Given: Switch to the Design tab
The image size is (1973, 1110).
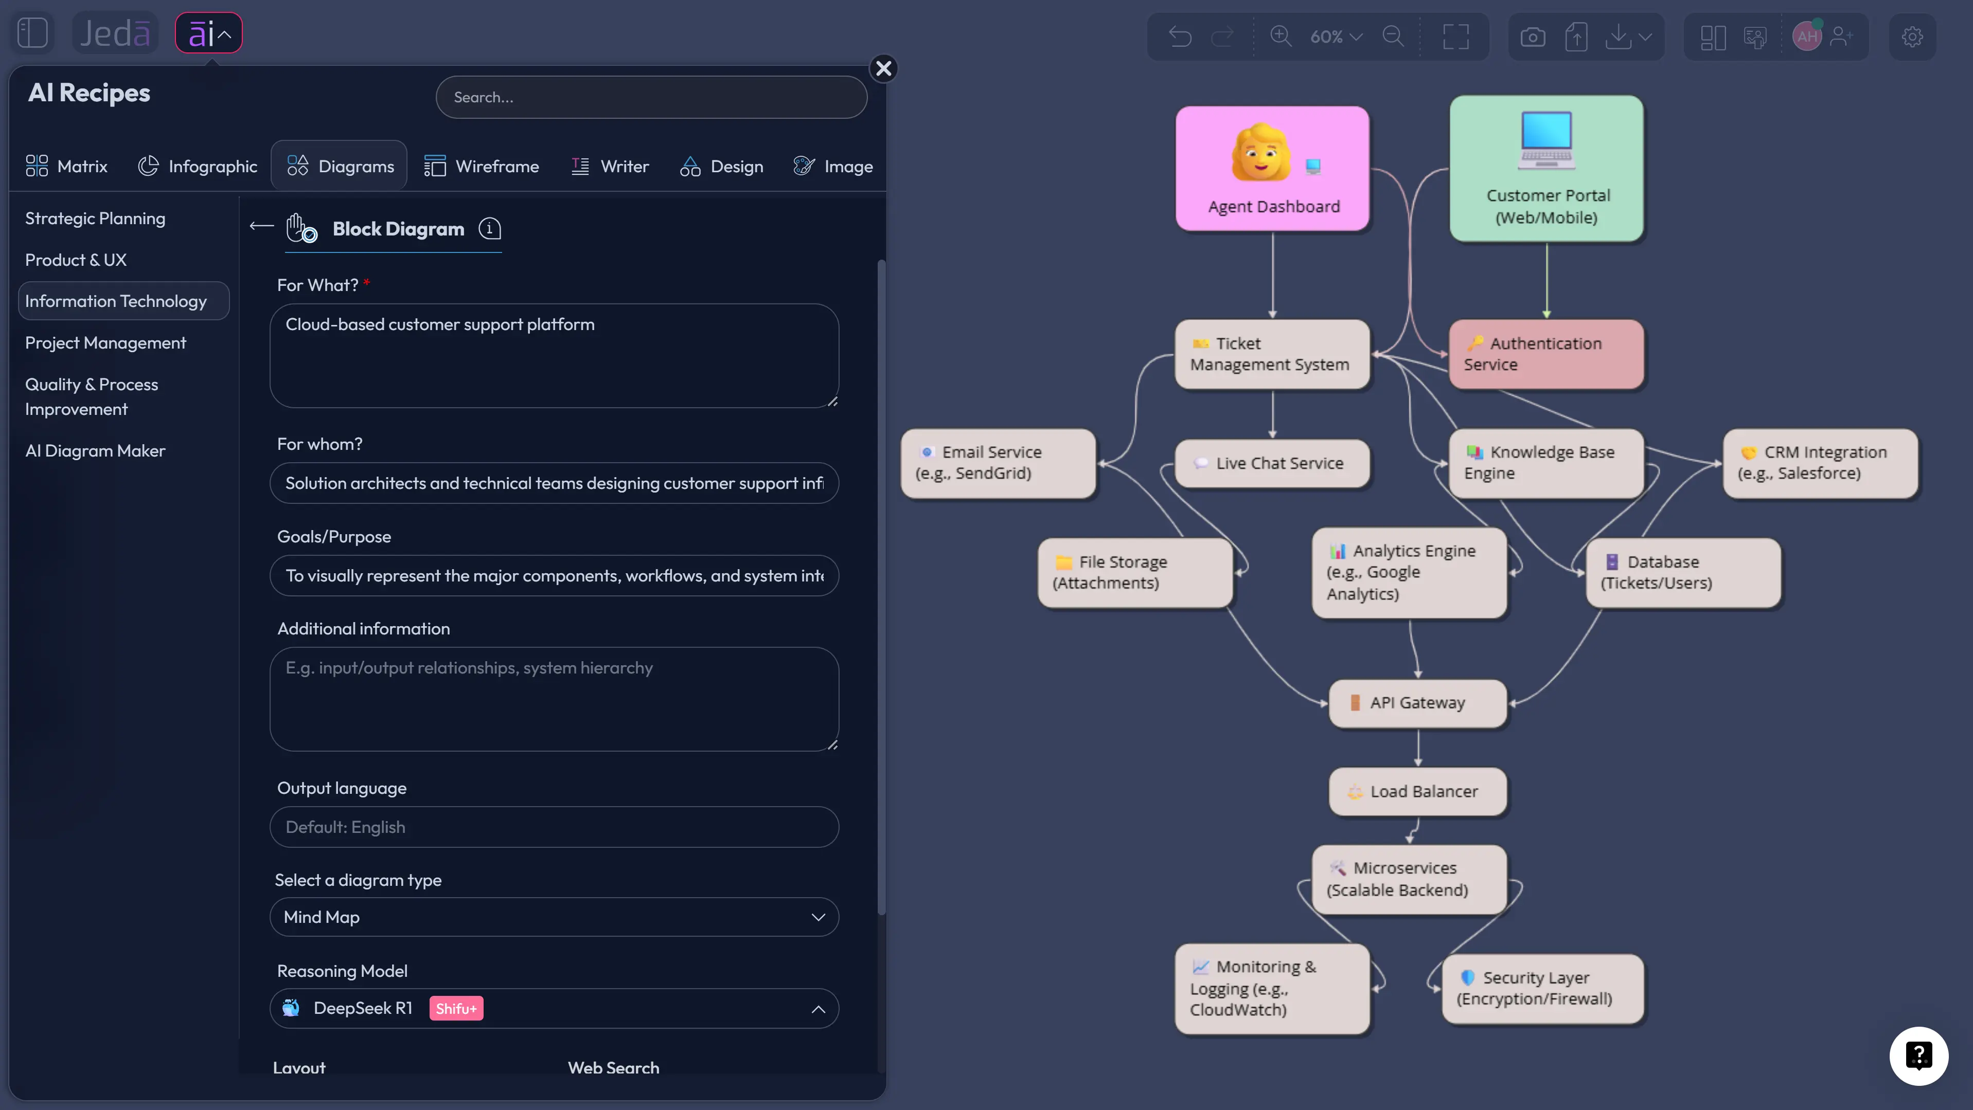Looking at the screenshot, I should tap(721, 166).
